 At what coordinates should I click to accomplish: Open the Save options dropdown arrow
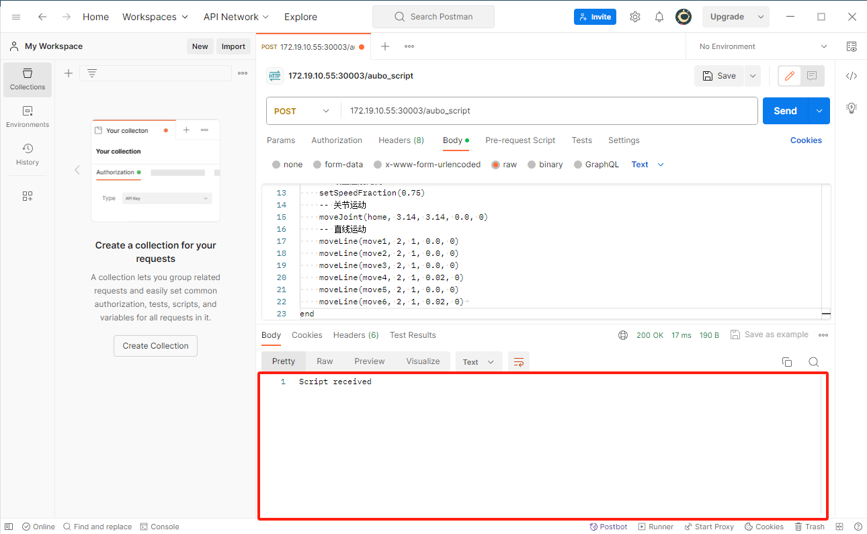pos(753,76)
